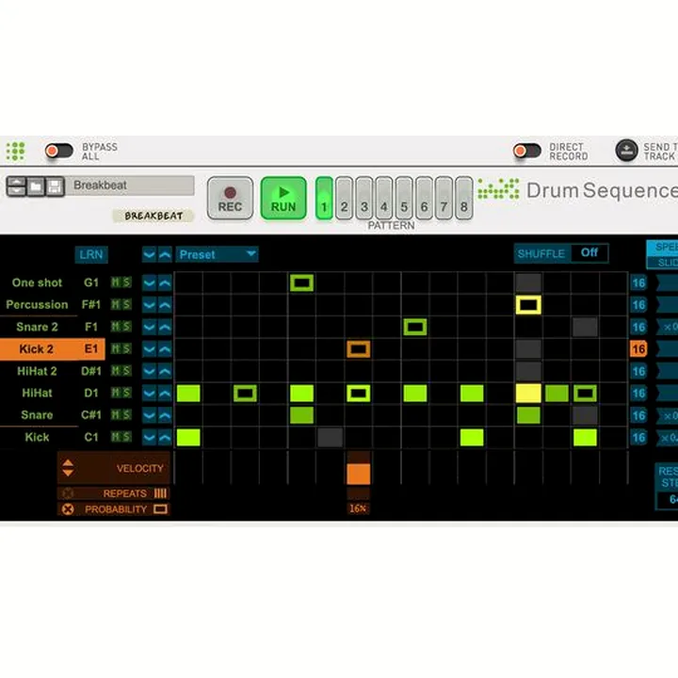Click the up chevron in HiHat row
The width and height of the screenshot is (678, 678).
[x=165, y=394]
